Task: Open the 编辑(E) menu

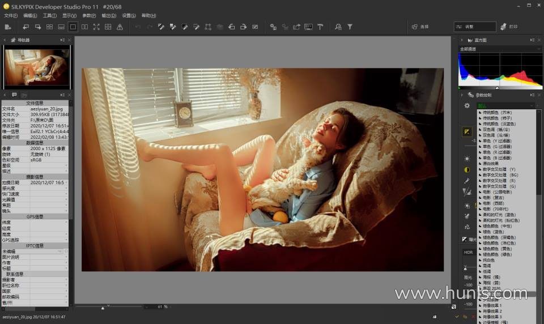Action: pos(30,16)
